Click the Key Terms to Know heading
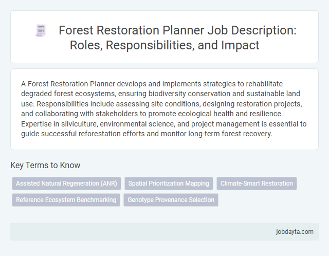The width and height of the screenshot is (329, 256). click(x=45, y=165)
